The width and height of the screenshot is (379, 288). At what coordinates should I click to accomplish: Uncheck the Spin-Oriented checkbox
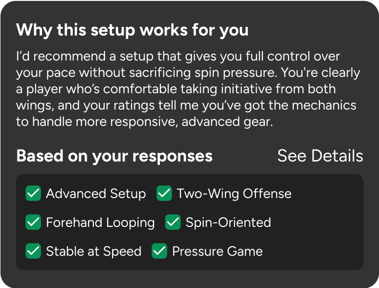coord(173,223)
